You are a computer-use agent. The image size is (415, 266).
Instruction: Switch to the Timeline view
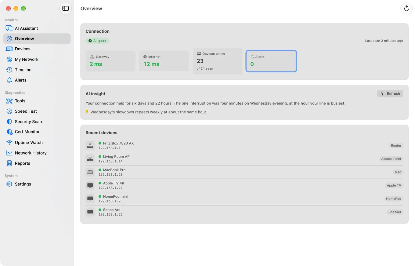click(x=37, y=70)
